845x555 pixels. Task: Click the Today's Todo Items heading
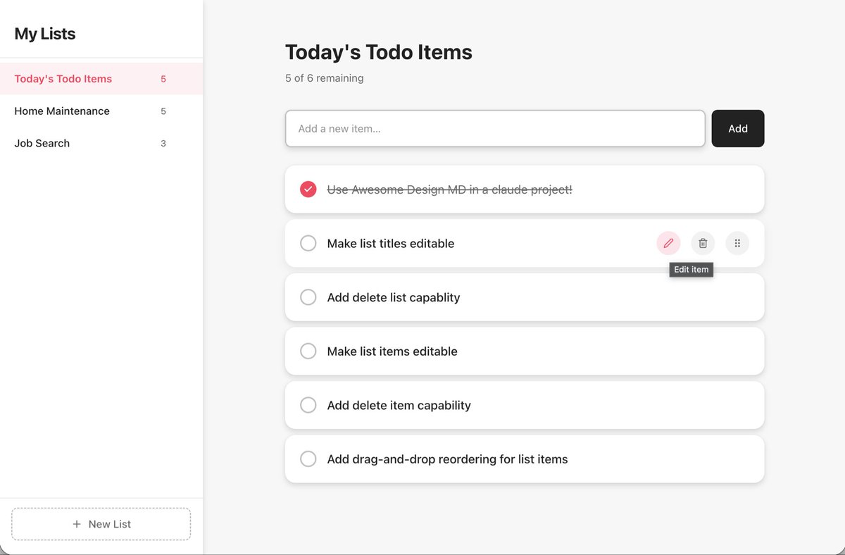tap(379, 52)
